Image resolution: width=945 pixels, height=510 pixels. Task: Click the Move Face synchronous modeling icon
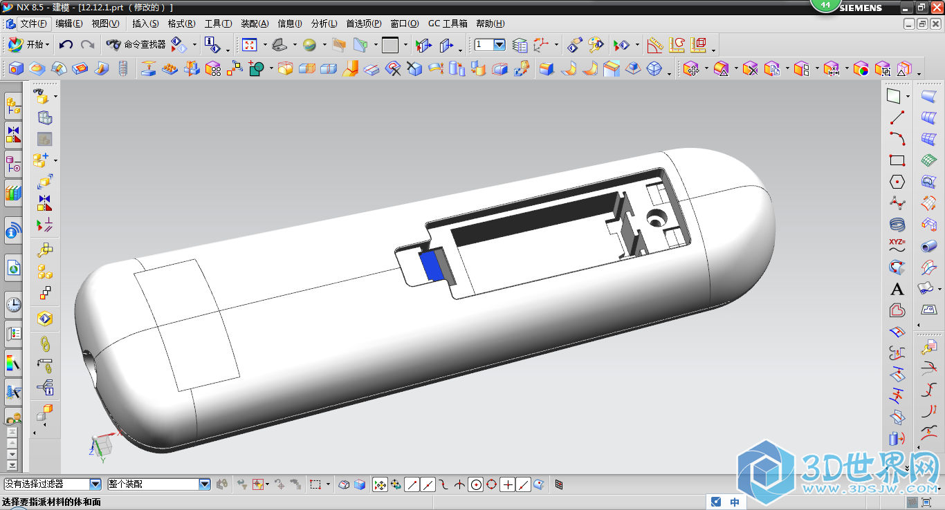click(x=691, y=69)
